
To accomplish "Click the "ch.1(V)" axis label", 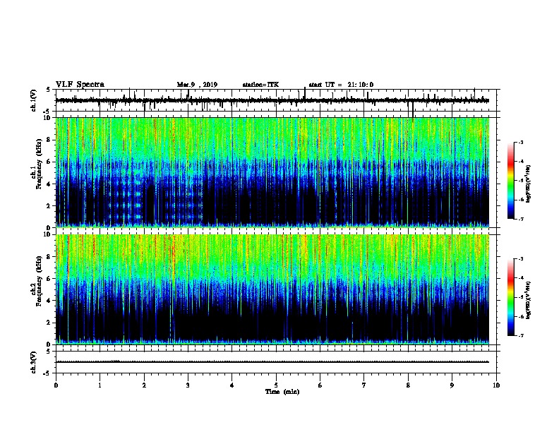I will point(34,100).
